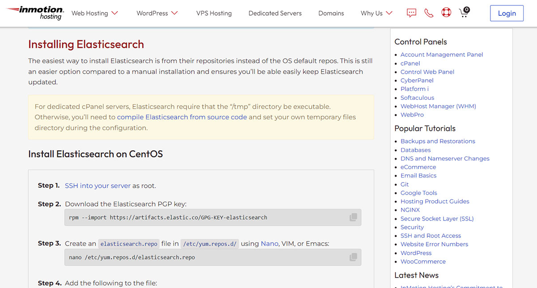Click the 'Installing Elasticsearch' heading
537x288 pixels.
point(86,44)
